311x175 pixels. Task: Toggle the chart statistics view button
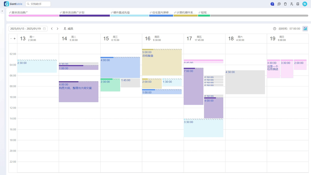[x=305, y=29]
